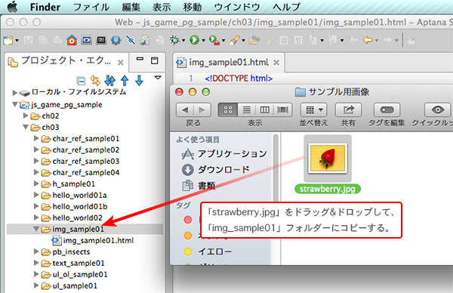This screenshot has width=453, height=293.
Task: Select img_sample01.html file in the tree
Action: pos(93,240)
